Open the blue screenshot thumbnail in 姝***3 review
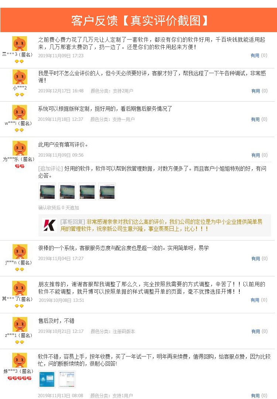 pos(47,379)
